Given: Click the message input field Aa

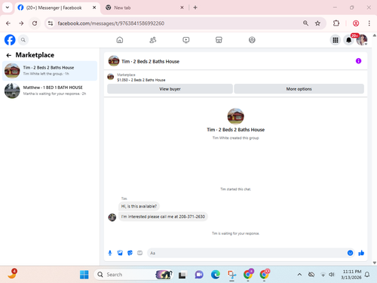Looking at the screenshot, I should click(247, 253).
